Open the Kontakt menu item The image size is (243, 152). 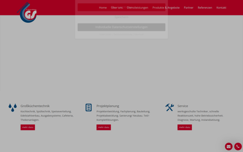click(x=221, y=8)
